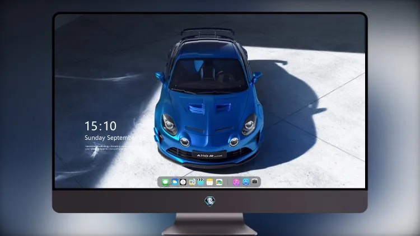Open the Finder-style icon in the dock
Viewport: 420px width, 236px height.
click(x=192, y=182)
